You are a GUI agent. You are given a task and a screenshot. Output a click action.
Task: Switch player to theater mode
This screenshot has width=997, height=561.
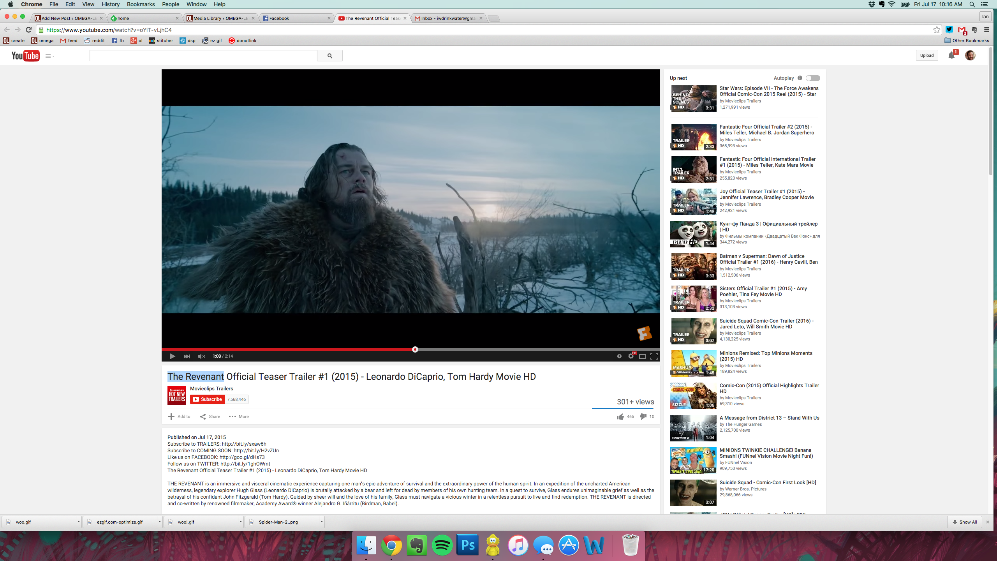(643, 356)
